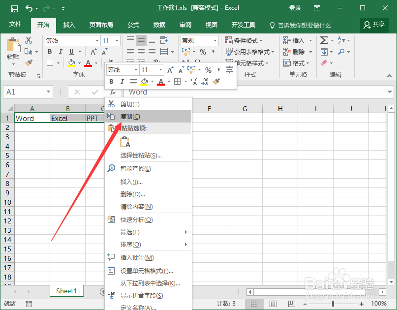Toggle Italic in the ribbon font group
This screenshot has height=310, width=397.
[61, 52]
